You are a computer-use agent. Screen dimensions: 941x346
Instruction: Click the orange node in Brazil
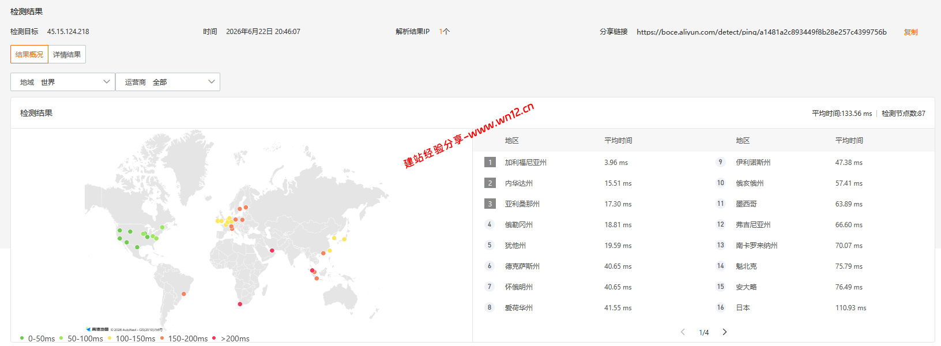(185, 294)
